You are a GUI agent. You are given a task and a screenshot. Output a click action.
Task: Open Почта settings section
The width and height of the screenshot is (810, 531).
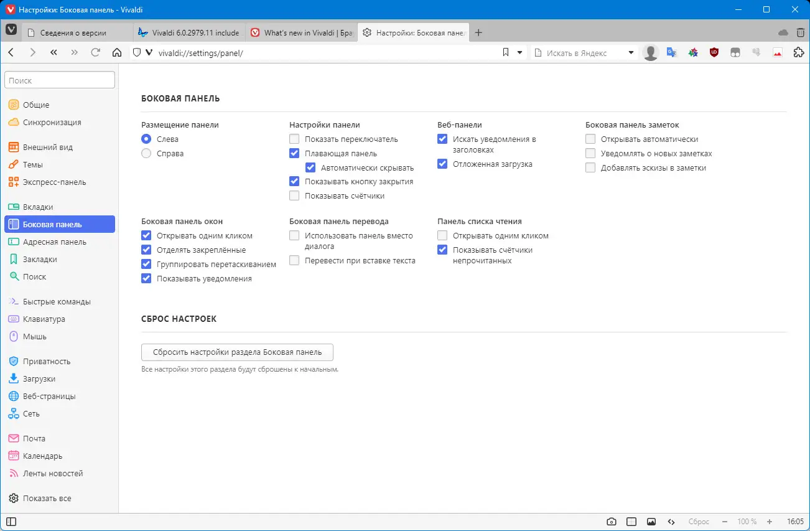pos(60,439)
